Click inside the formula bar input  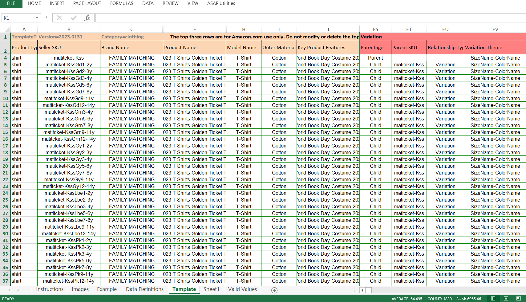click(310, 18)
